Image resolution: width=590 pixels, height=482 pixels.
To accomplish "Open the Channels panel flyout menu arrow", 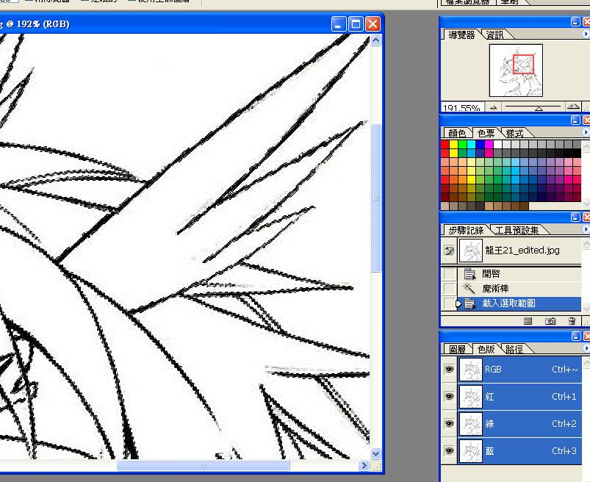I will click(x=586, y=349).
